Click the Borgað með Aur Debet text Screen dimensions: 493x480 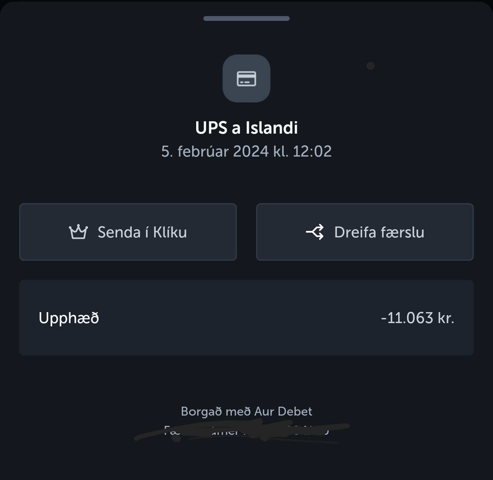(x=246, y=411)
